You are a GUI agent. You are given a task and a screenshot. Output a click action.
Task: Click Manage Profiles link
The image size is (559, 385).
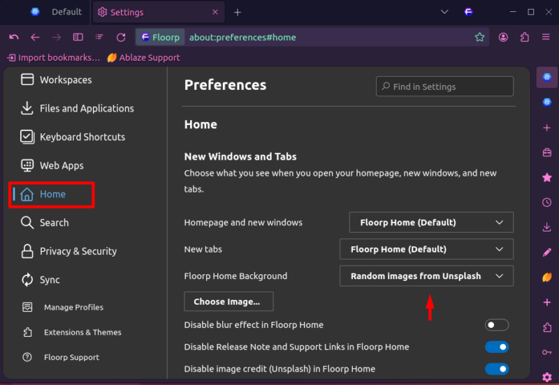63,307
